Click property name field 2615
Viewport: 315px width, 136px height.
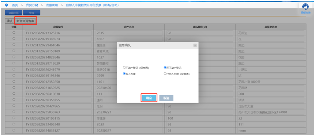pos(129,33)
